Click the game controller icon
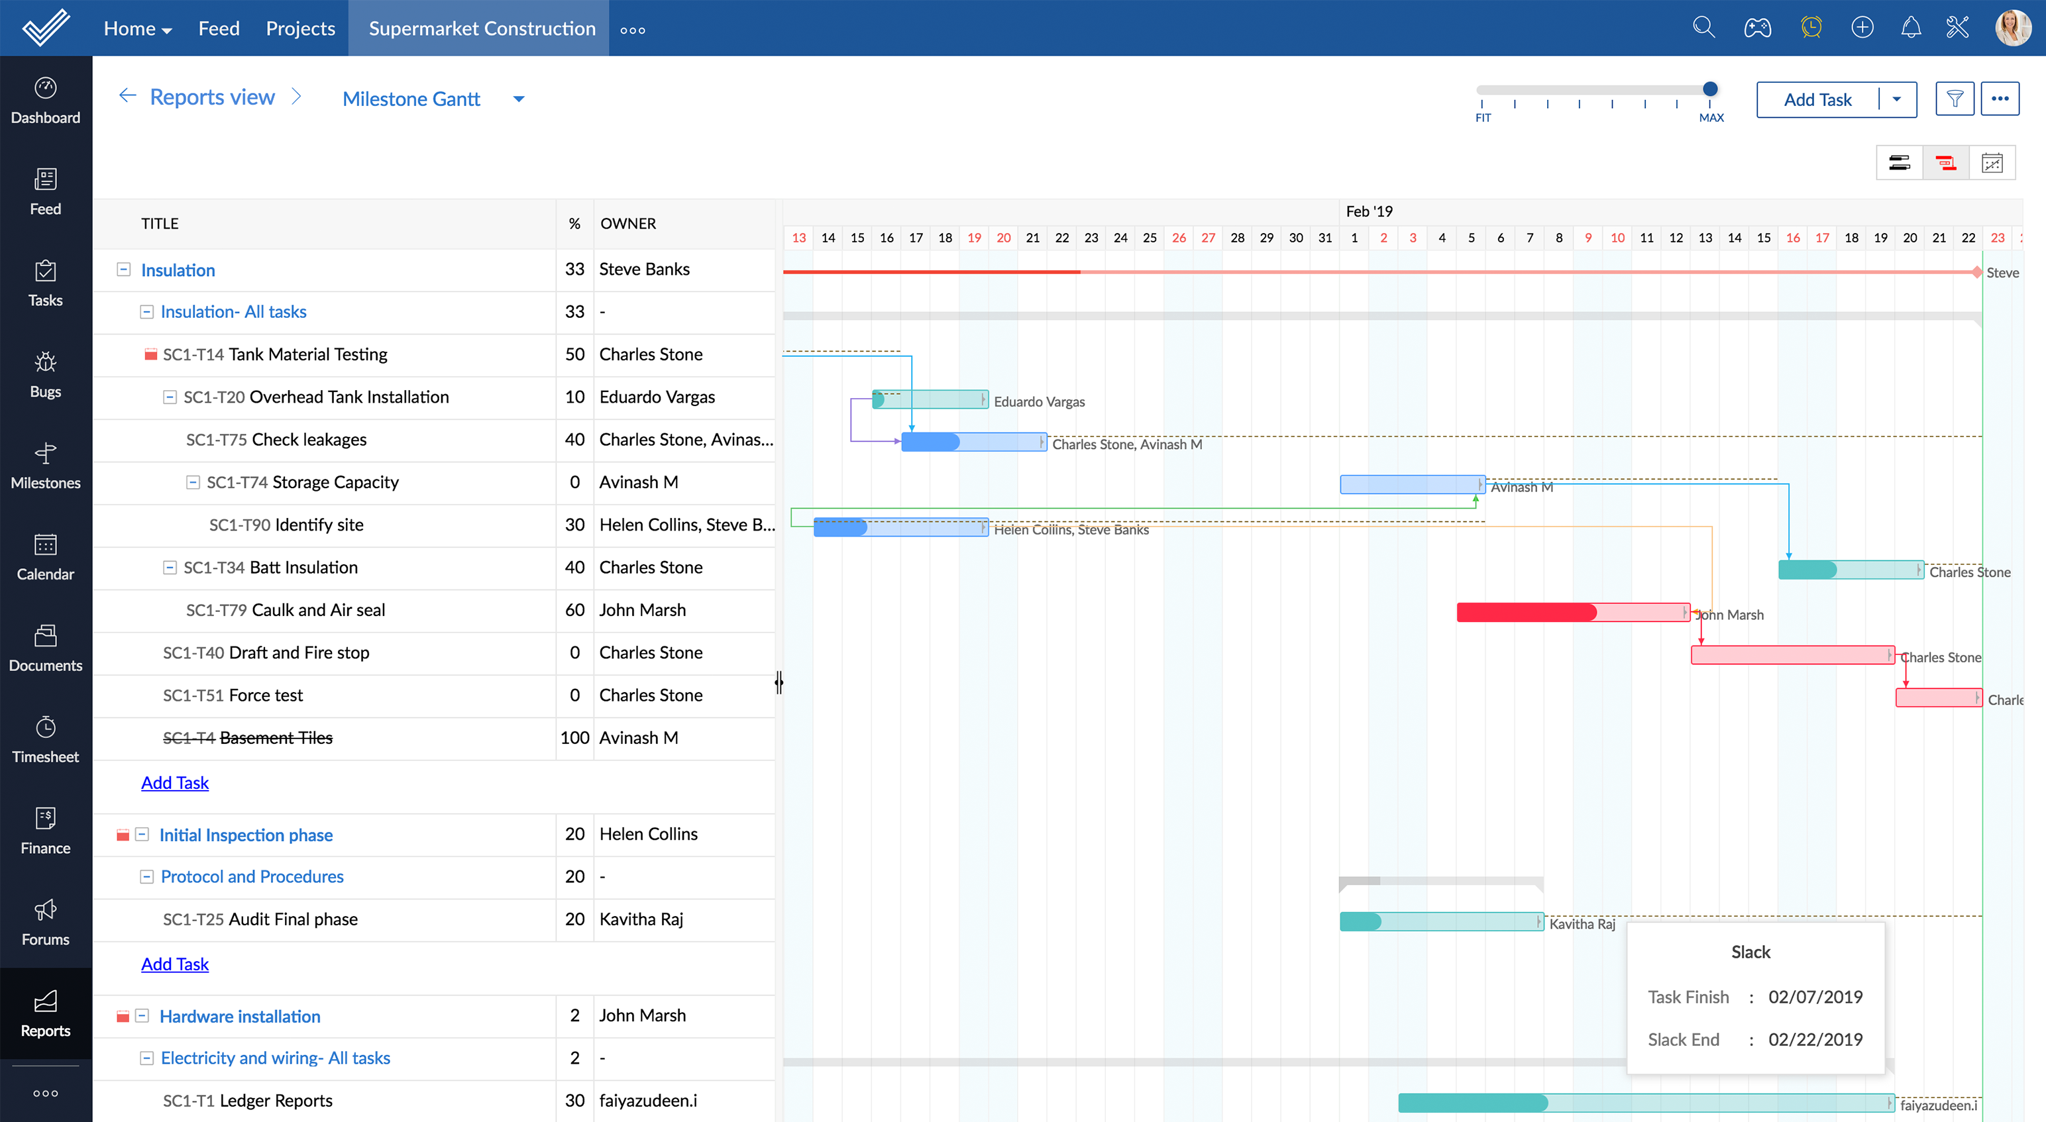Screen dimensions: 2046x1122 1757,28
